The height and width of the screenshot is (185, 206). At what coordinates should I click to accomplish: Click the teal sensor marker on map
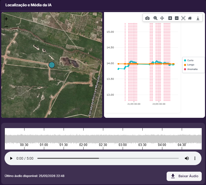pos(52,65)
